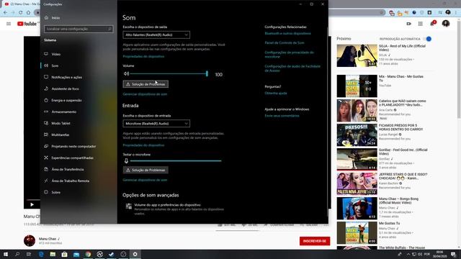Open Experiências compartilhadas icon
The height and width of the screenshot is (259, 461).
(x=46, y=158)
